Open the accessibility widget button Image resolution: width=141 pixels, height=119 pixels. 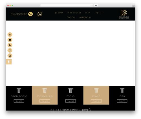9,62
